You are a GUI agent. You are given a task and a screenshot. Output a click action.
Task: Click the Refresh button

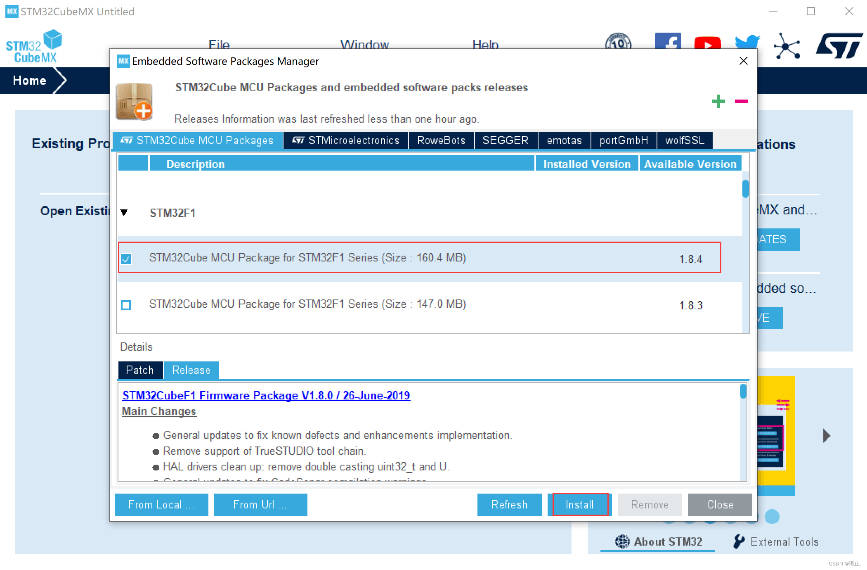pos(509,505)
